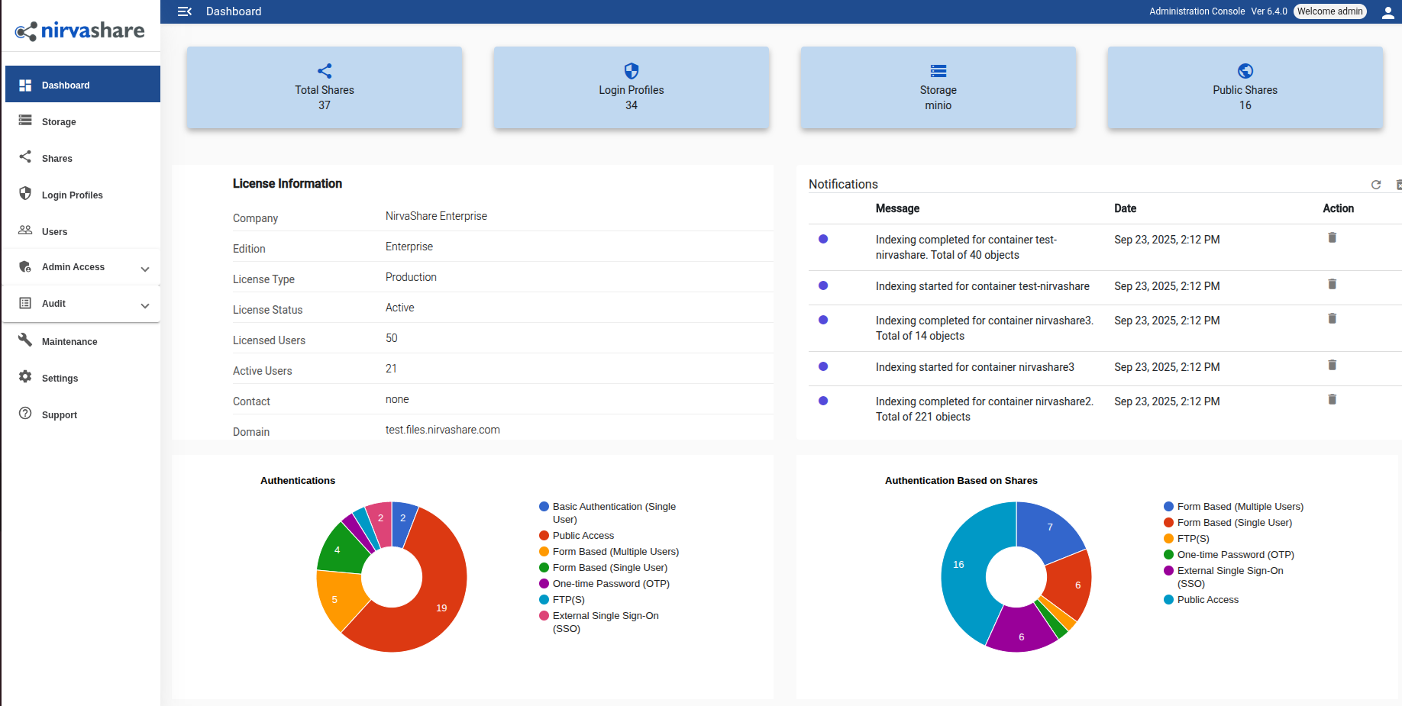Click the Storage card icon

[938, 71]
